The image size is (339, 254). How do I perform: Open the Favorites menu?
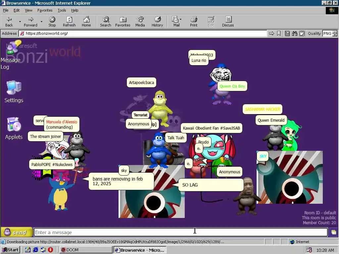click(45, 10)
